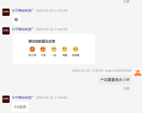
Task: Click the bobo1602652860 username
Action: (118, 70)
